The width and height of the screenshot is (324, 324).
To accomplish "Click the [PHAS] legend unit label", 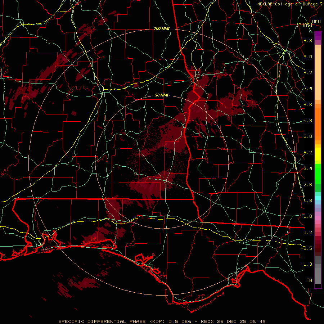I will [x=304, y=25].
